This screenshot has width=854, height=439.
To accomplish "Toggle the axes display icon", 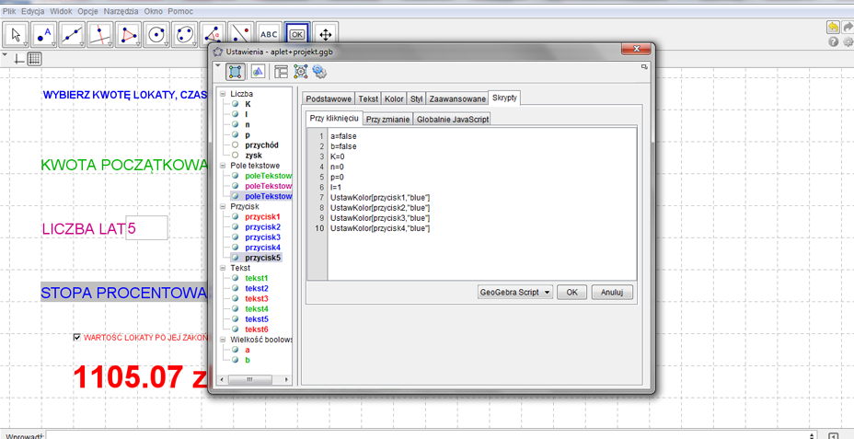I will pos(19,59).
